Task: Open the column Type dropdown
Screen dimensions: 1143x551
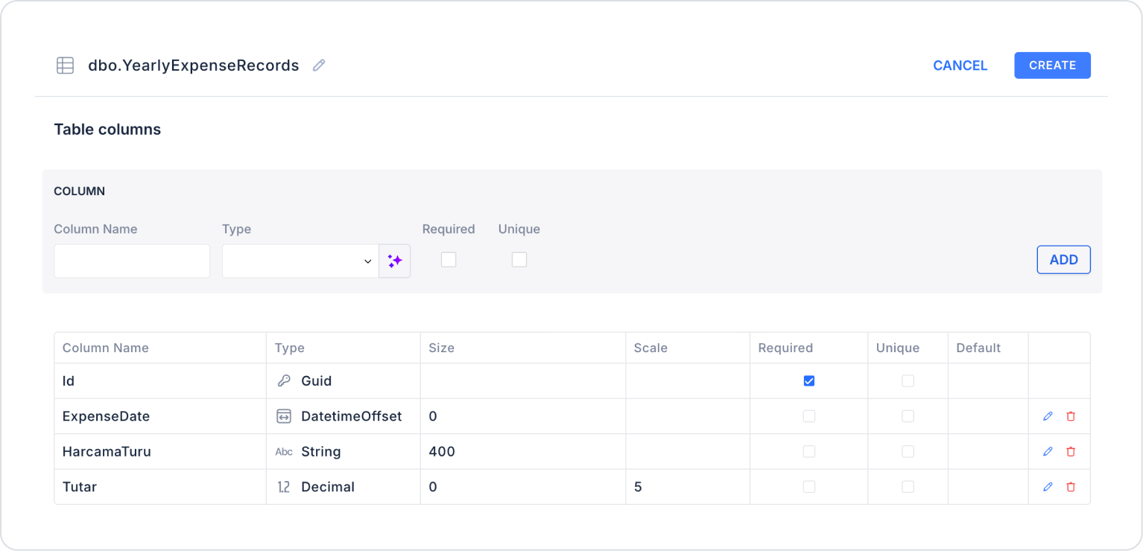Action: [x=300, y=261]
